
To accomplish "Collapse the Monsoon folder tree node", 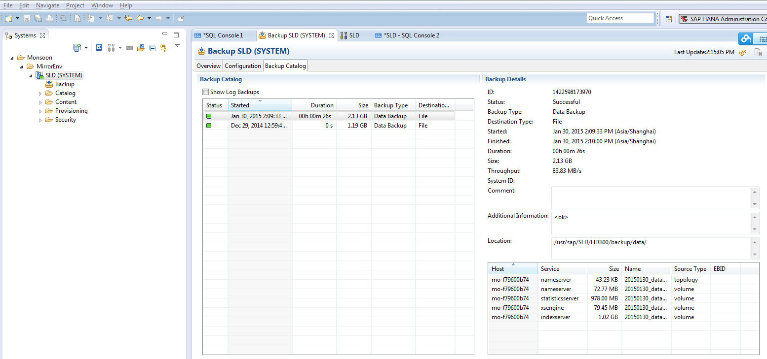I will [x=12, y=58].
